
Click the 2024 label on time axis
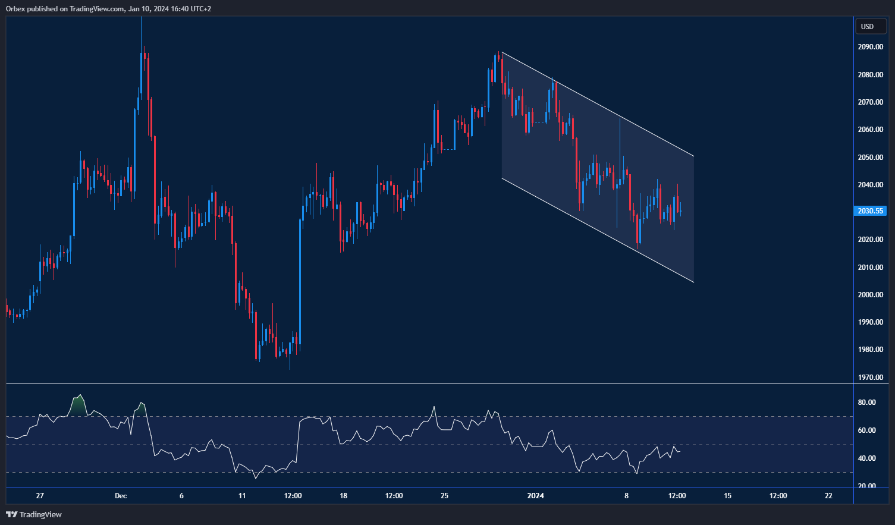536,496
